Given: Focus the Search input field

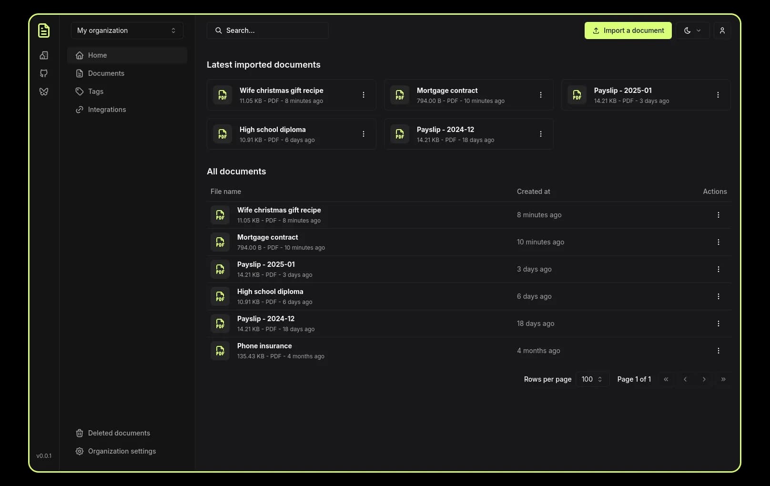Looking at the screenshot, I should 268,30.
